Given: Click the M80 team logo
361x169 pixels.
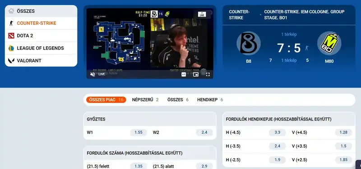Looking at the screenshot, I should pos(329,43).
